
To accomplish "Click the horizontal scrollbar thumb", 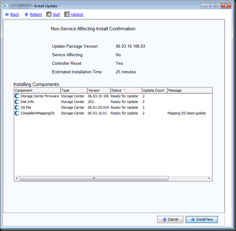I will click(94, 178).
